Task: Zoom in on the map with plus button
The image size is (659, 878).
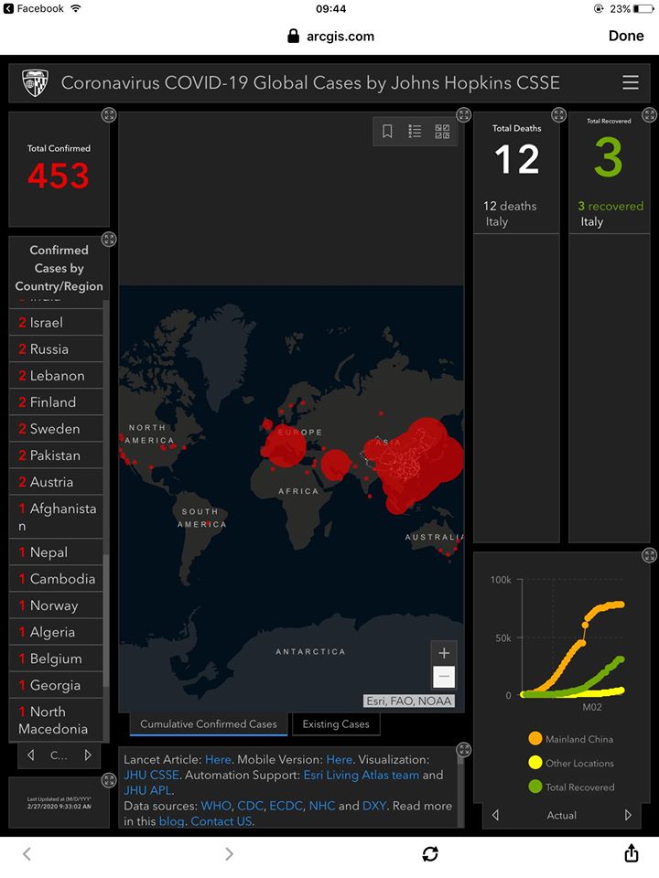Action: 444,653
